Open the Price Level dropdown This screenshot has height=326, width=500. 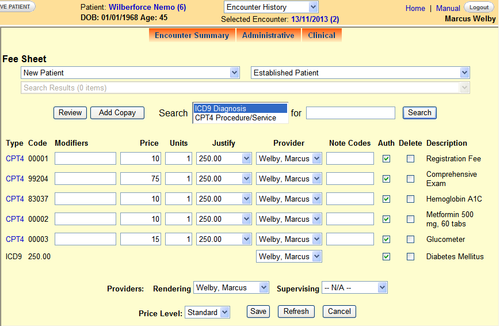pos(207,313)
